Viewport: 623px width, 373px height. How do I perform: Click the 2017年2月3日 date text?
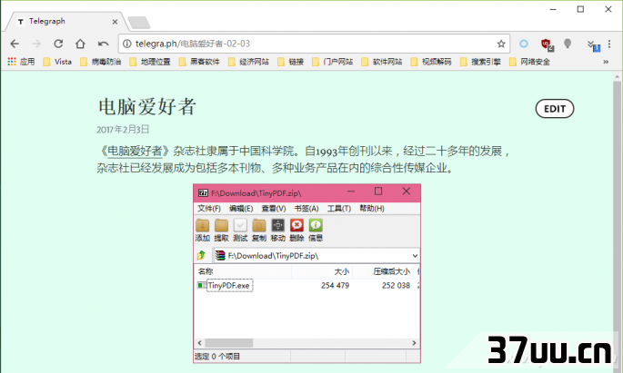click(123, 129)
